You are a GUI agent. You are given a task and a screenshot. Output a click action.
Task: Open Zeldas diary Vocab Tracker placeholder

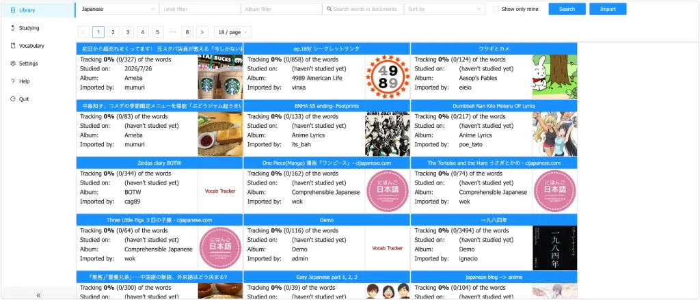tap(220, 191)
